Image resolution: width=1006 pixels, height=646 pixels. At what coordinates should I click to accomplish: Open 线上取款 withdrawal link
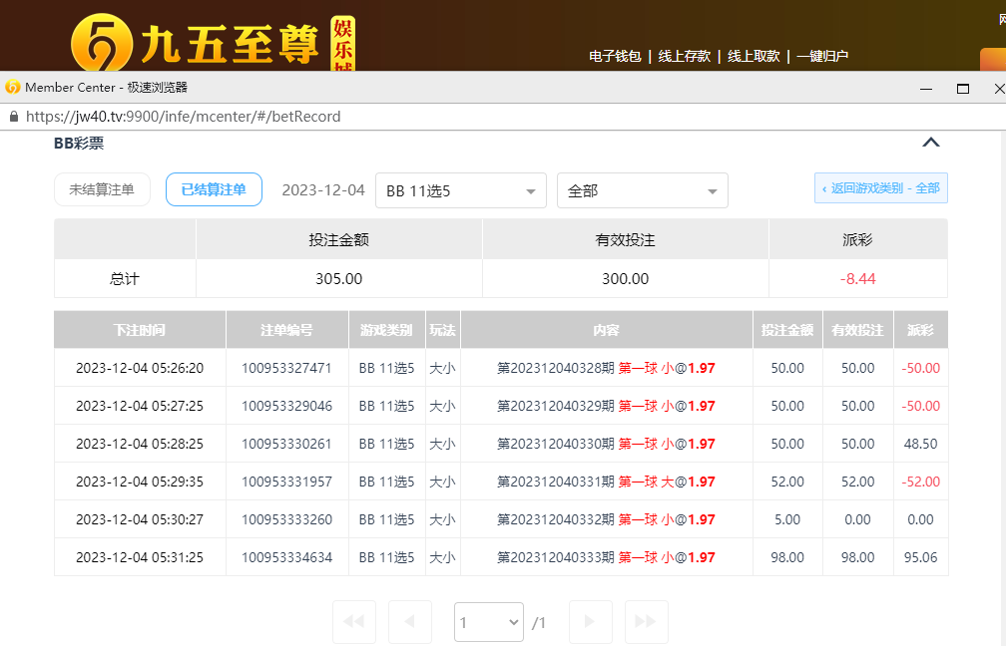tap(754, 57)
